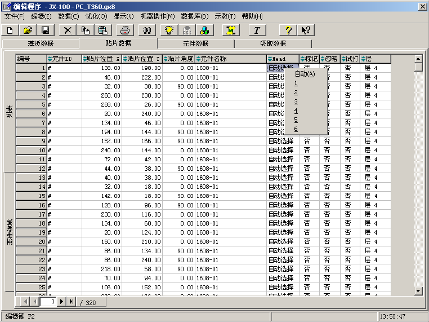Viewport: 429px width, 322px height.
Task: Choose 自动(A) in the Head popup list
Action: pyautogui.click(x=304, y=73)
